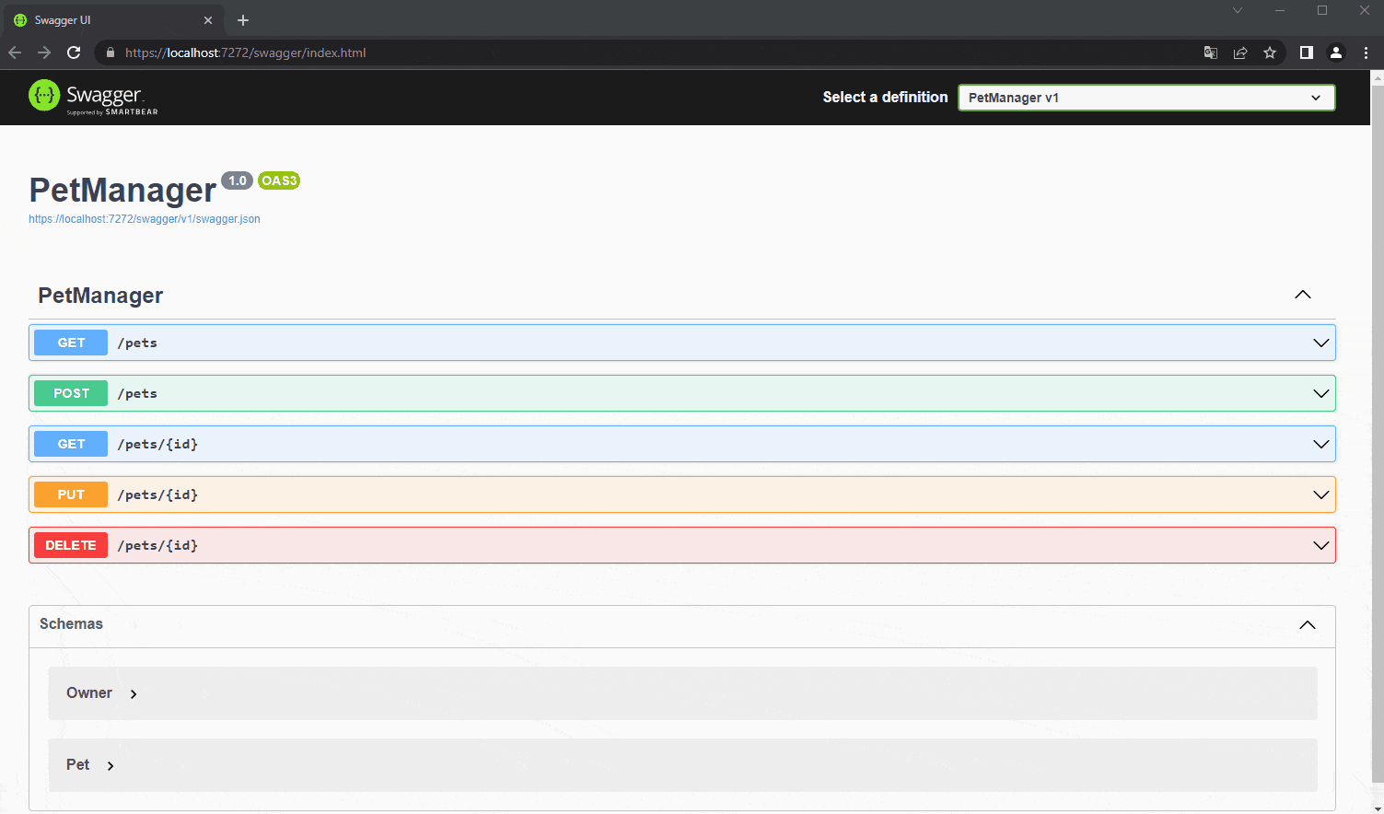This screenshot has width=1384, height=814.
Task: Click the Swagger logo in header
Action: (93, 97)
